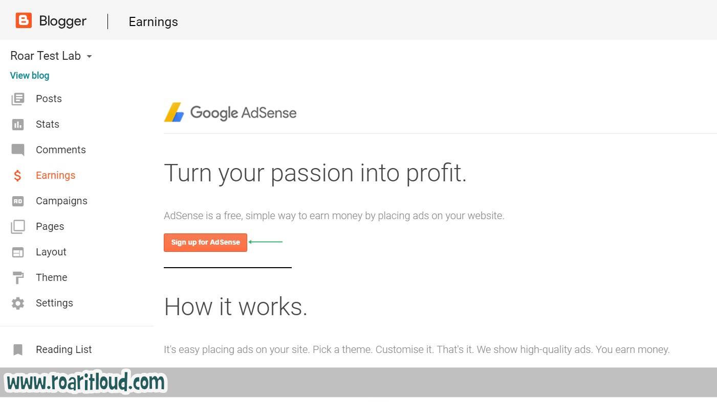Go to Theme in the sidebar

tap(51, 277)
